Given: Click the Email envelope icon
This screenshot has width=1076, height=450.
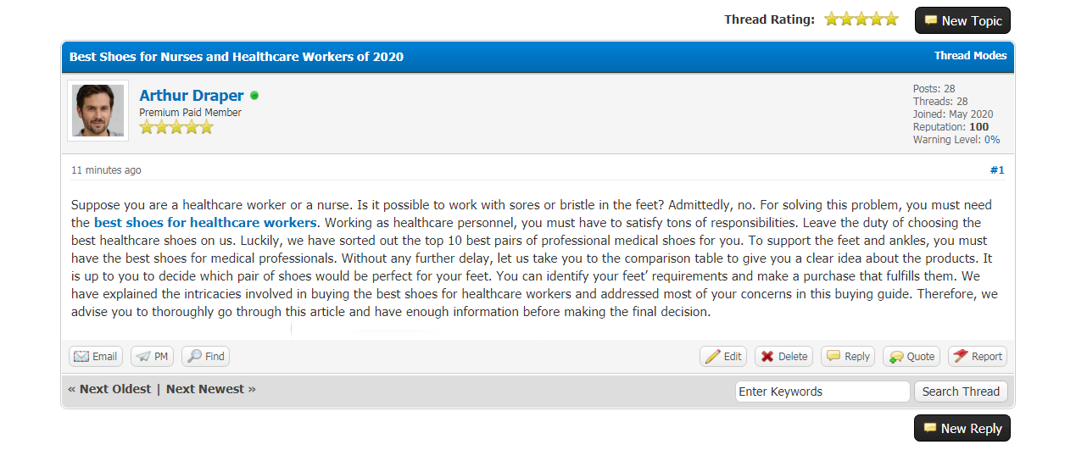Looking at the screenshot, I should tap(81, 357).
